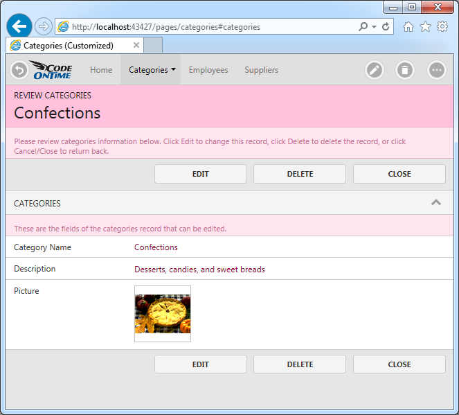This screenshot has width=459, height=415.
Task: Click the browser forward arrow button
Action: tap(43, 26)
